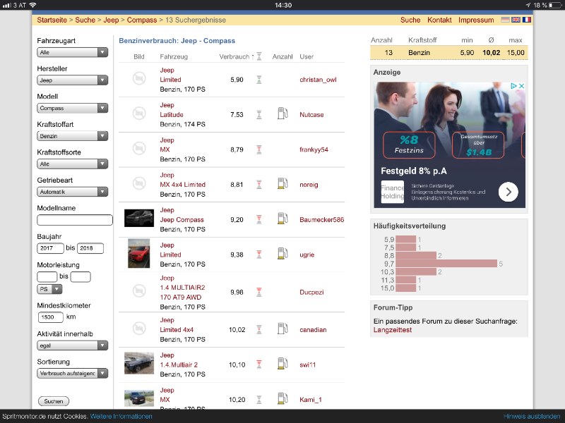Open user profile link Baumecker586
Screen dimensions: 565x423
pos(321,220)
